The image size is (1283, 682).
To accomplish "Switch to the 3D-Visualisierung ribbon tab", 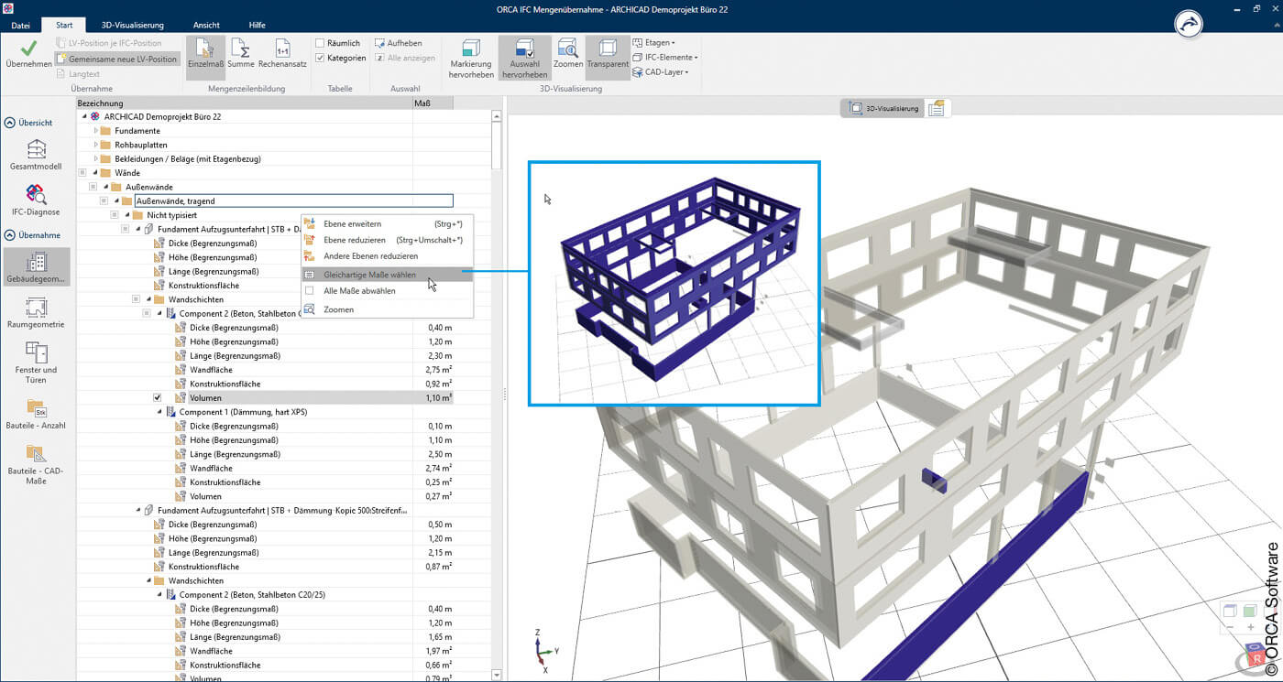I will coord(132,25).
